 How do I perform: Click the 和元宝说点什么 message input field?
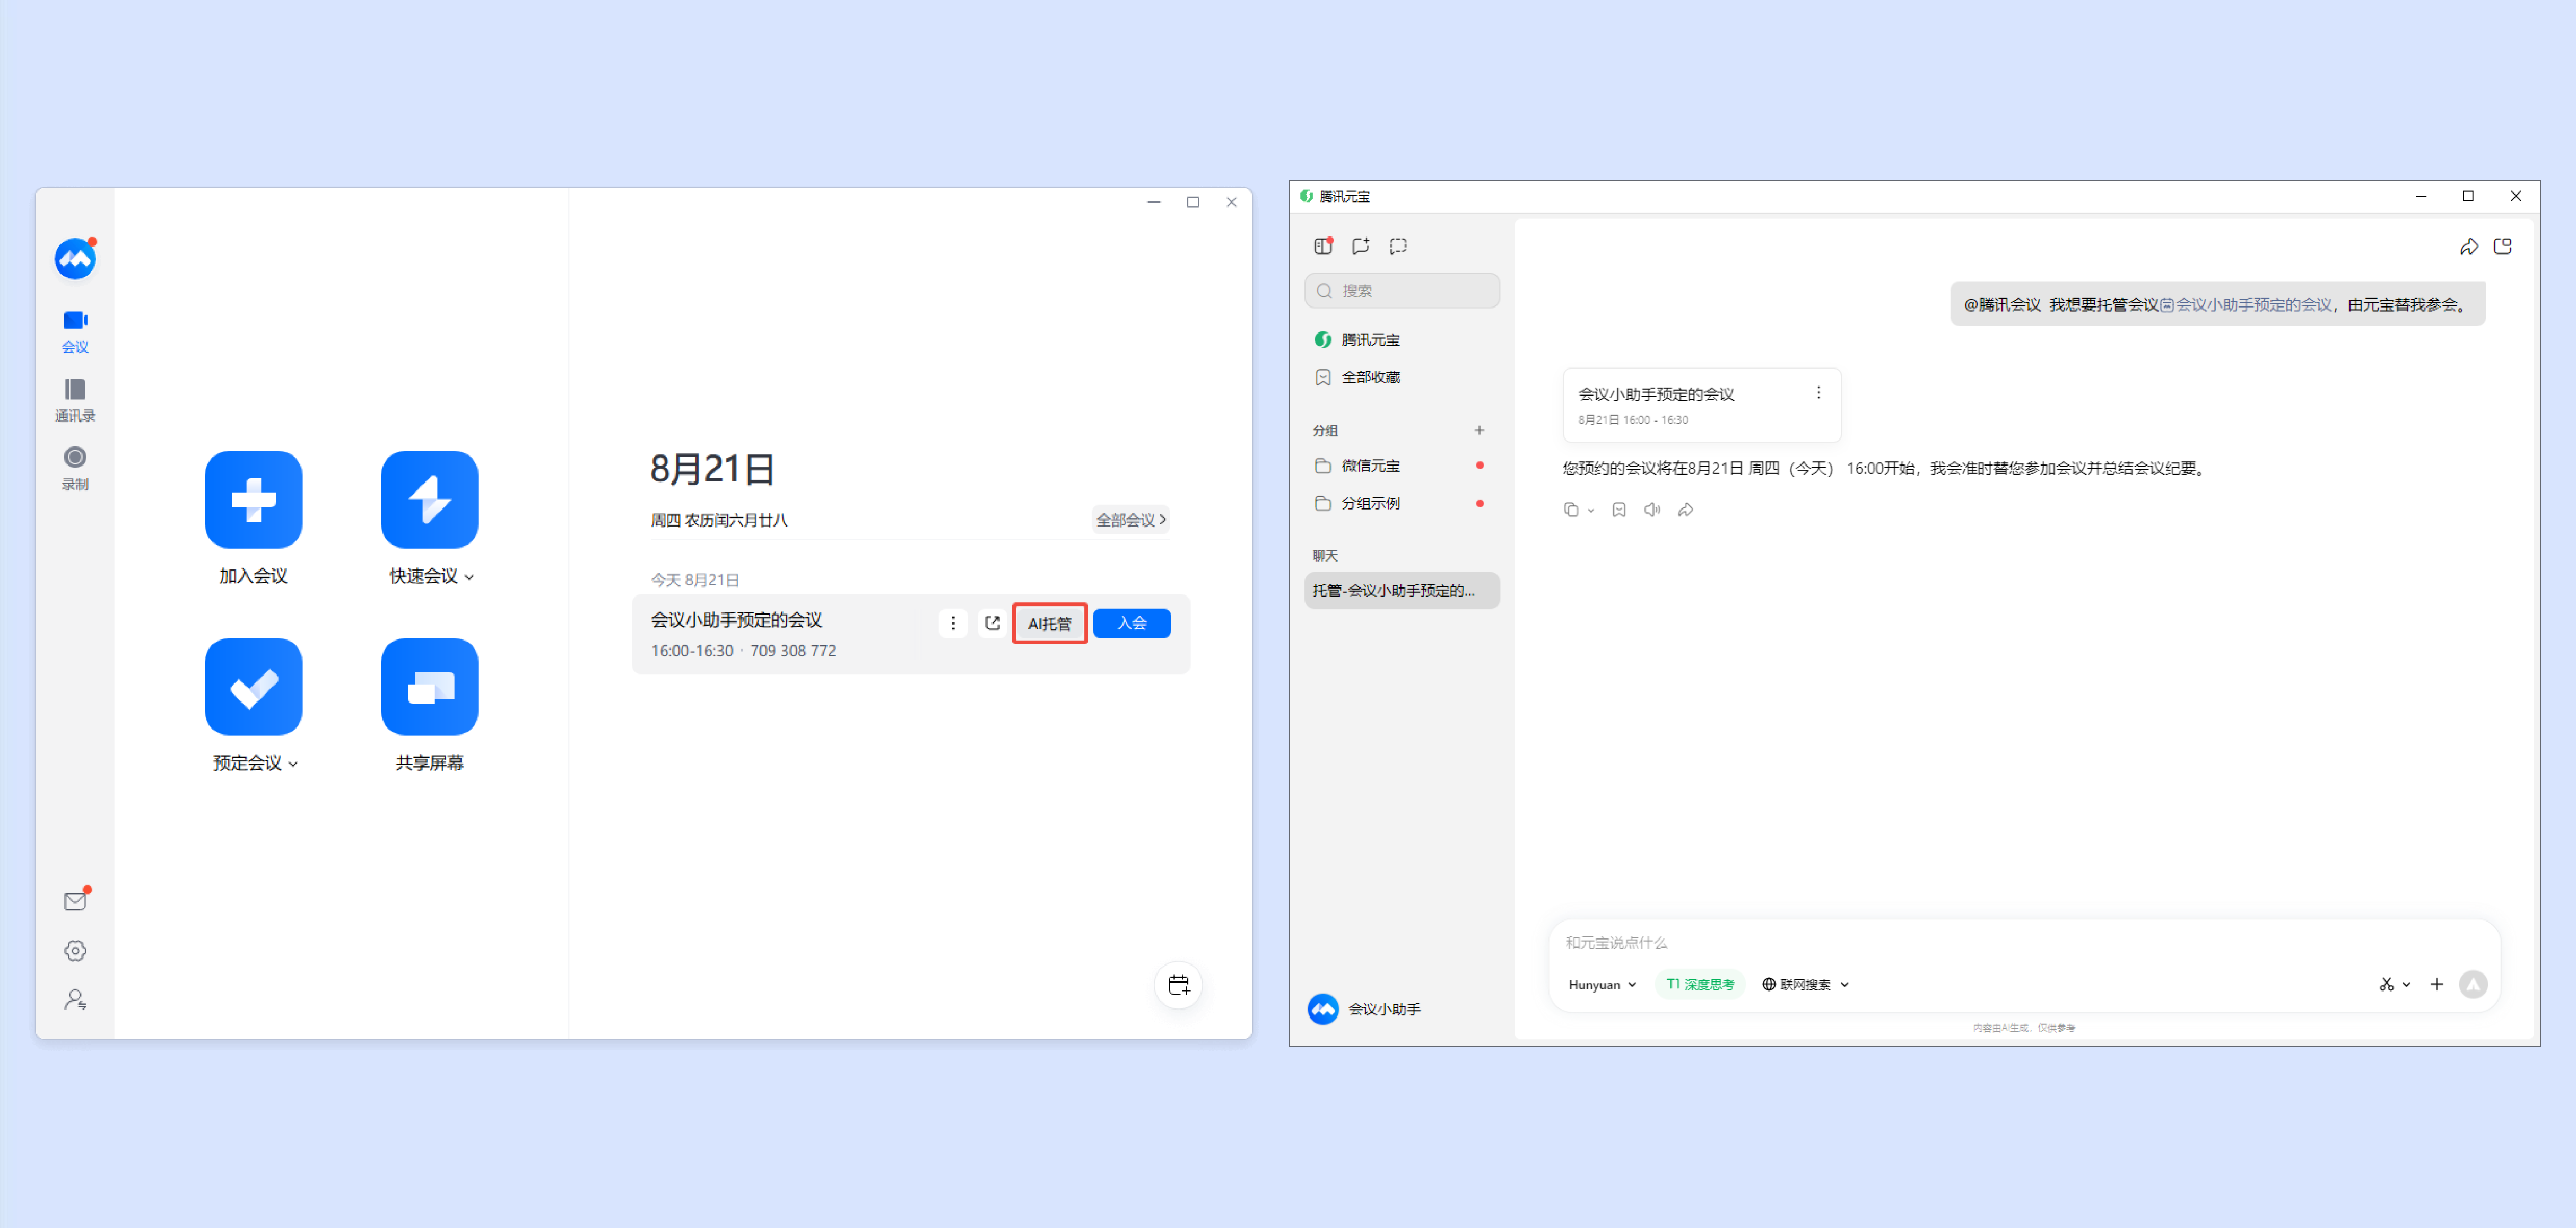2000,942
